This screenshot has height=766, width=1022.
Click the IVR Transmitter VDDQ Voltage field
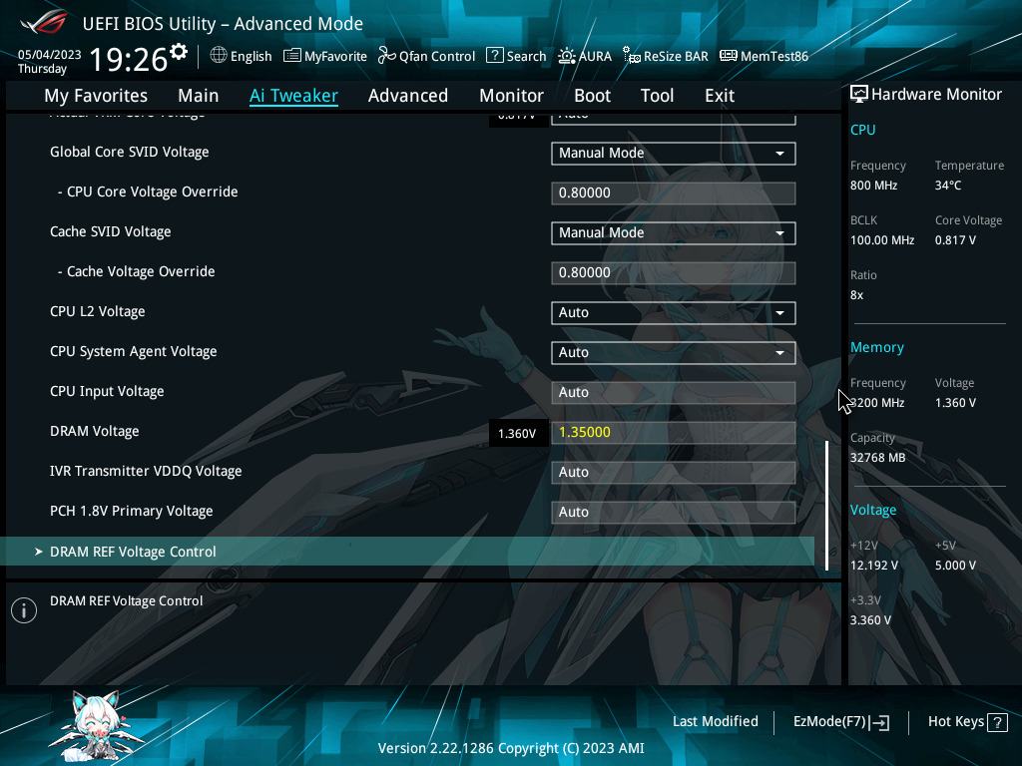click(x=674, y=472)
